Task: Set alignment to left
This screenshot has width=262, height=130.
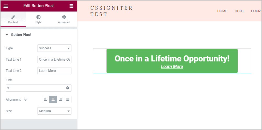Action: (x=46, y=100)
